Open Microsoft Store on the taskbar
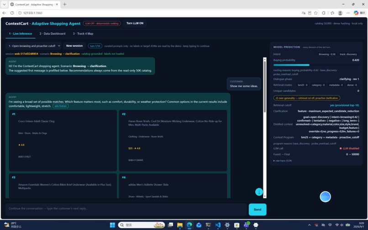This screenshot has height=230, width=368. 237,225
